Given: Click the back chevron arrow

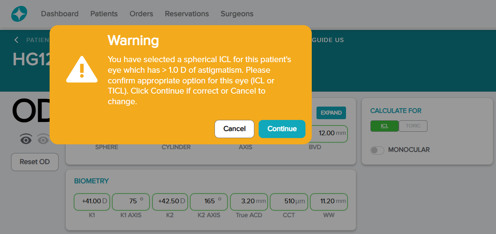Looking at the screenshot, I should [x=17, y=40].
